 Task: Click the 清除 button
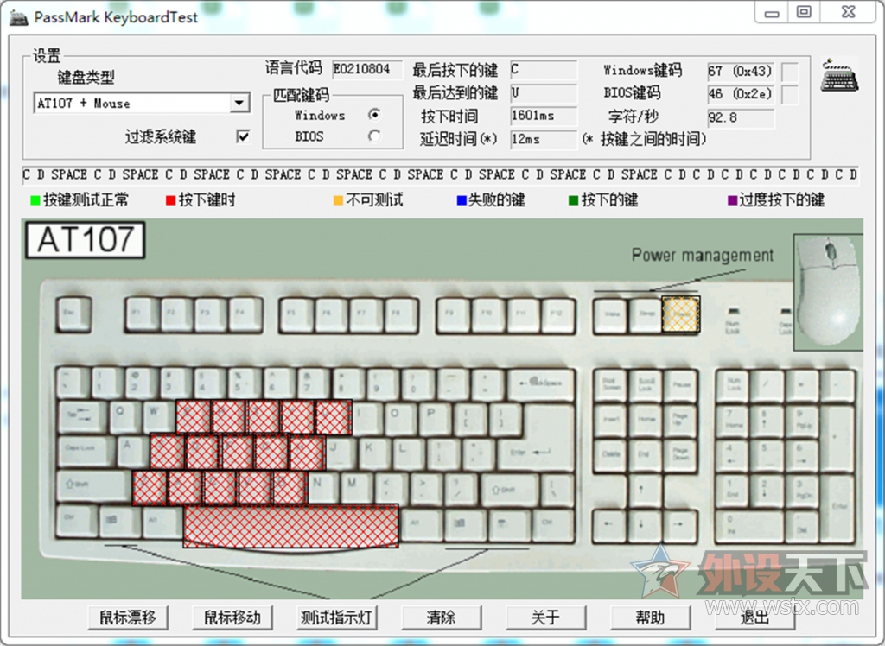coord(441,617)
